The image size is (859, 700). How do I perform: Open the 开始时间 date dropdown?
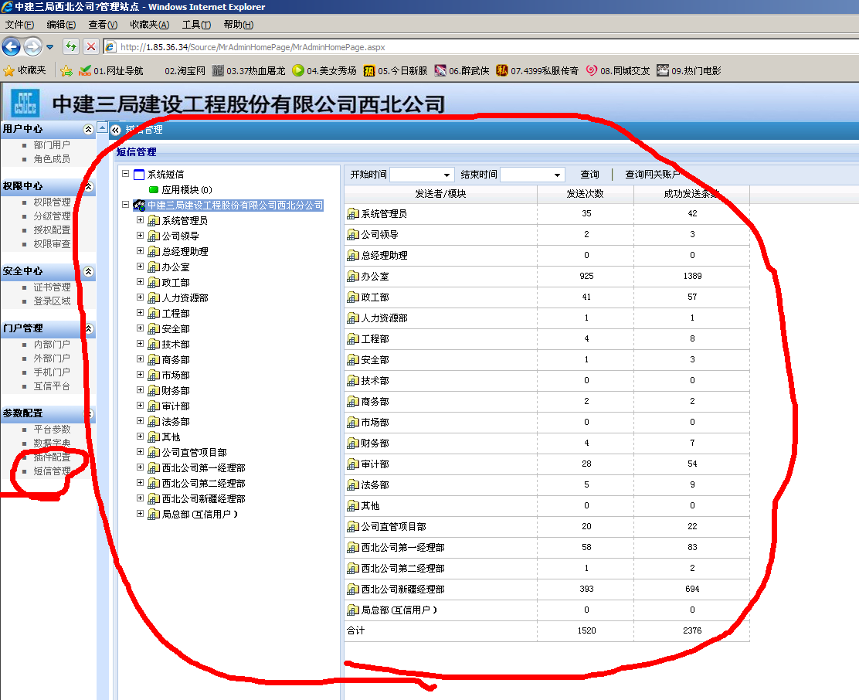click(446, 175)
